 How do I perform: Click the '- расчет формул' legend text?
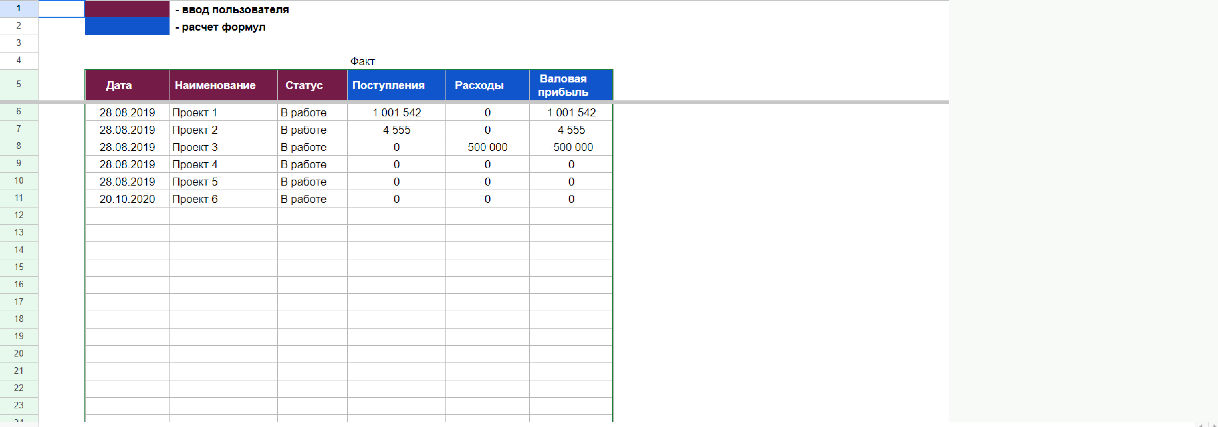coord(220,27)
